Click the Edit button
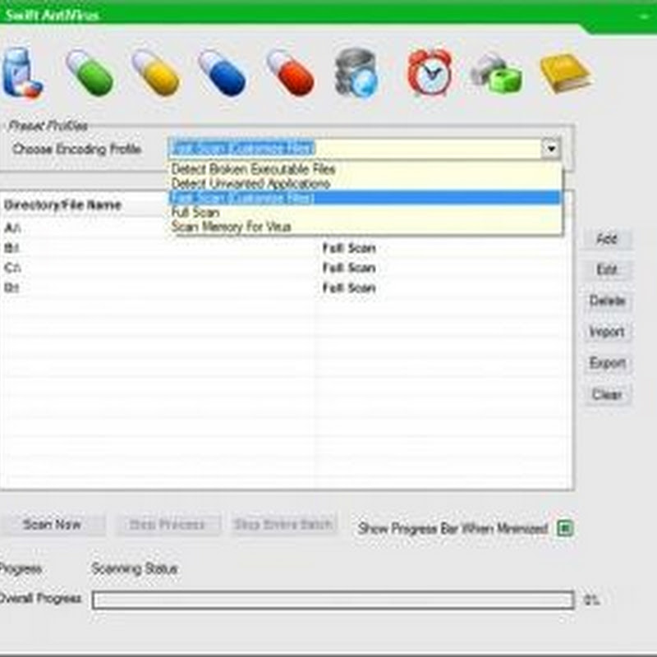657x657 pixels. 607,269
